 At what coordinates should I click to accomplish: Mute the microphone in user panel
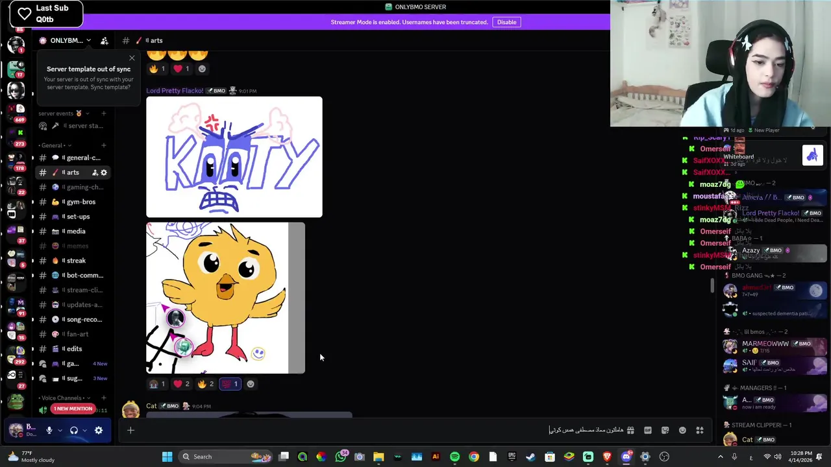point(49,430)
